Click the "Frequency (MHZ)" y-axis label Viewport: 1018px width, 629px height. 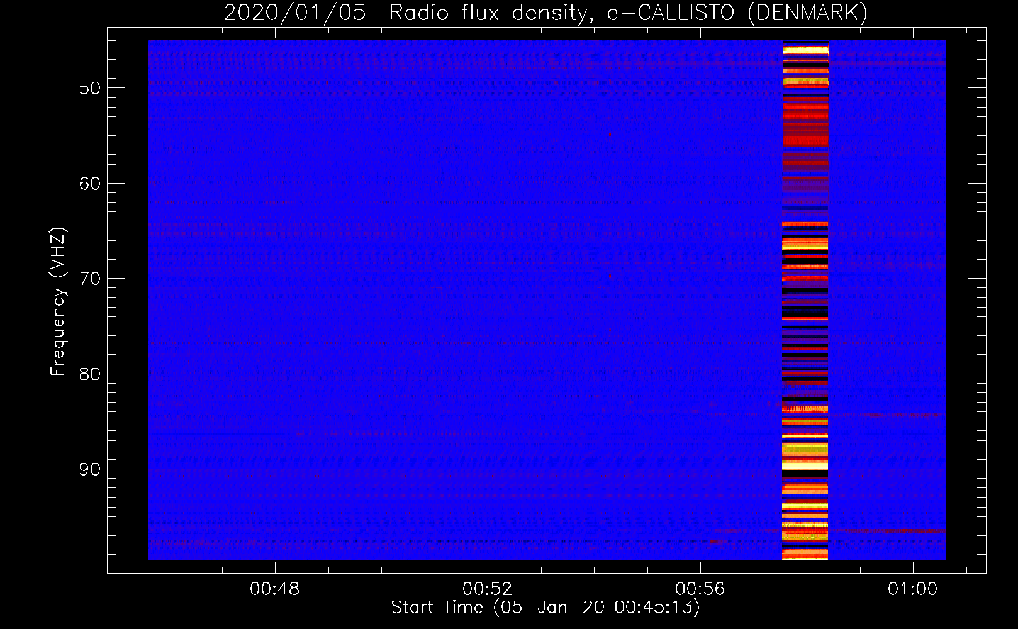click(58, 301)
